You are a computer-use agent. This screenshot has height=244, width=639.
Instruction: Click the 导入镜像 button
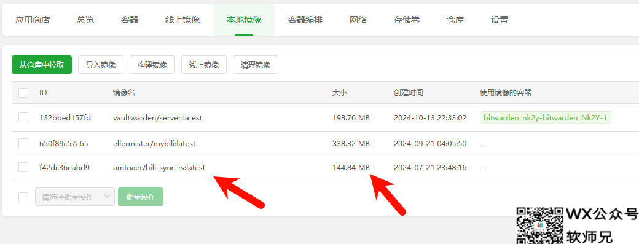[x=101, y=65]
